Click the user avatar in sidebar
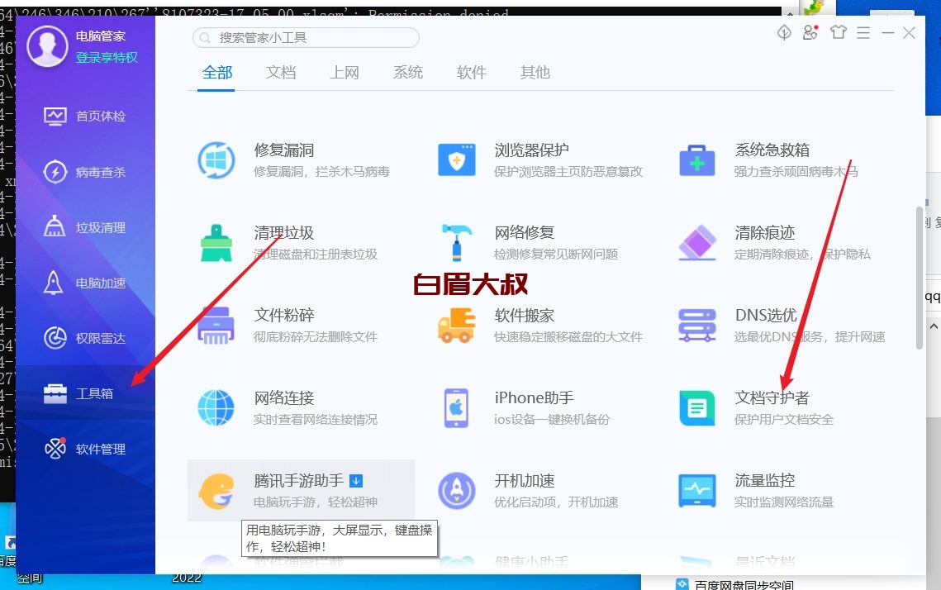Image resolution: width=941 pixels, height=590 pixels. 47,46
